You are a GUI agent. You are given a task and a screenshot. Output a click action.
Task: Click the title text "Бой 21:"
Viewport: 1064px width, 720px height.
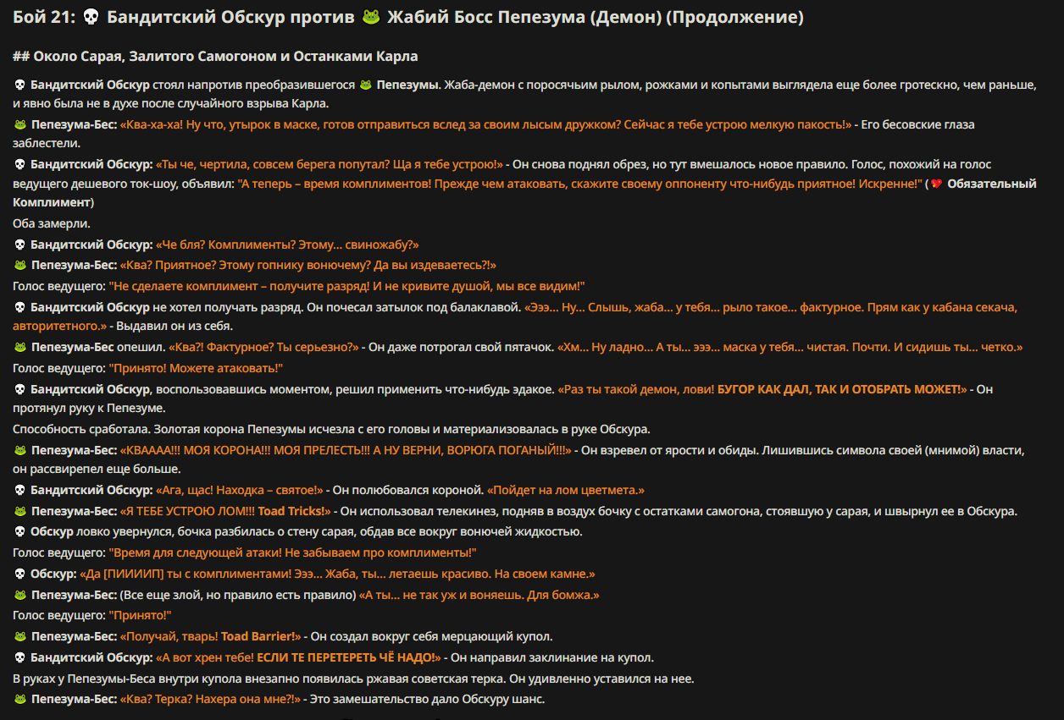pyautogui.click(x=45, y=18)
